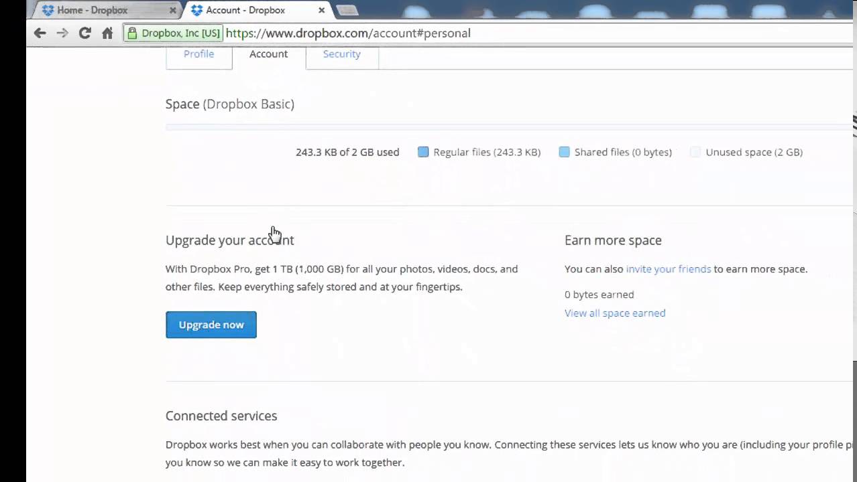Click the 243.3 KB of 2 GB used text
The height and width of the screenshot is (482, 857).
[x=347, y=152]
